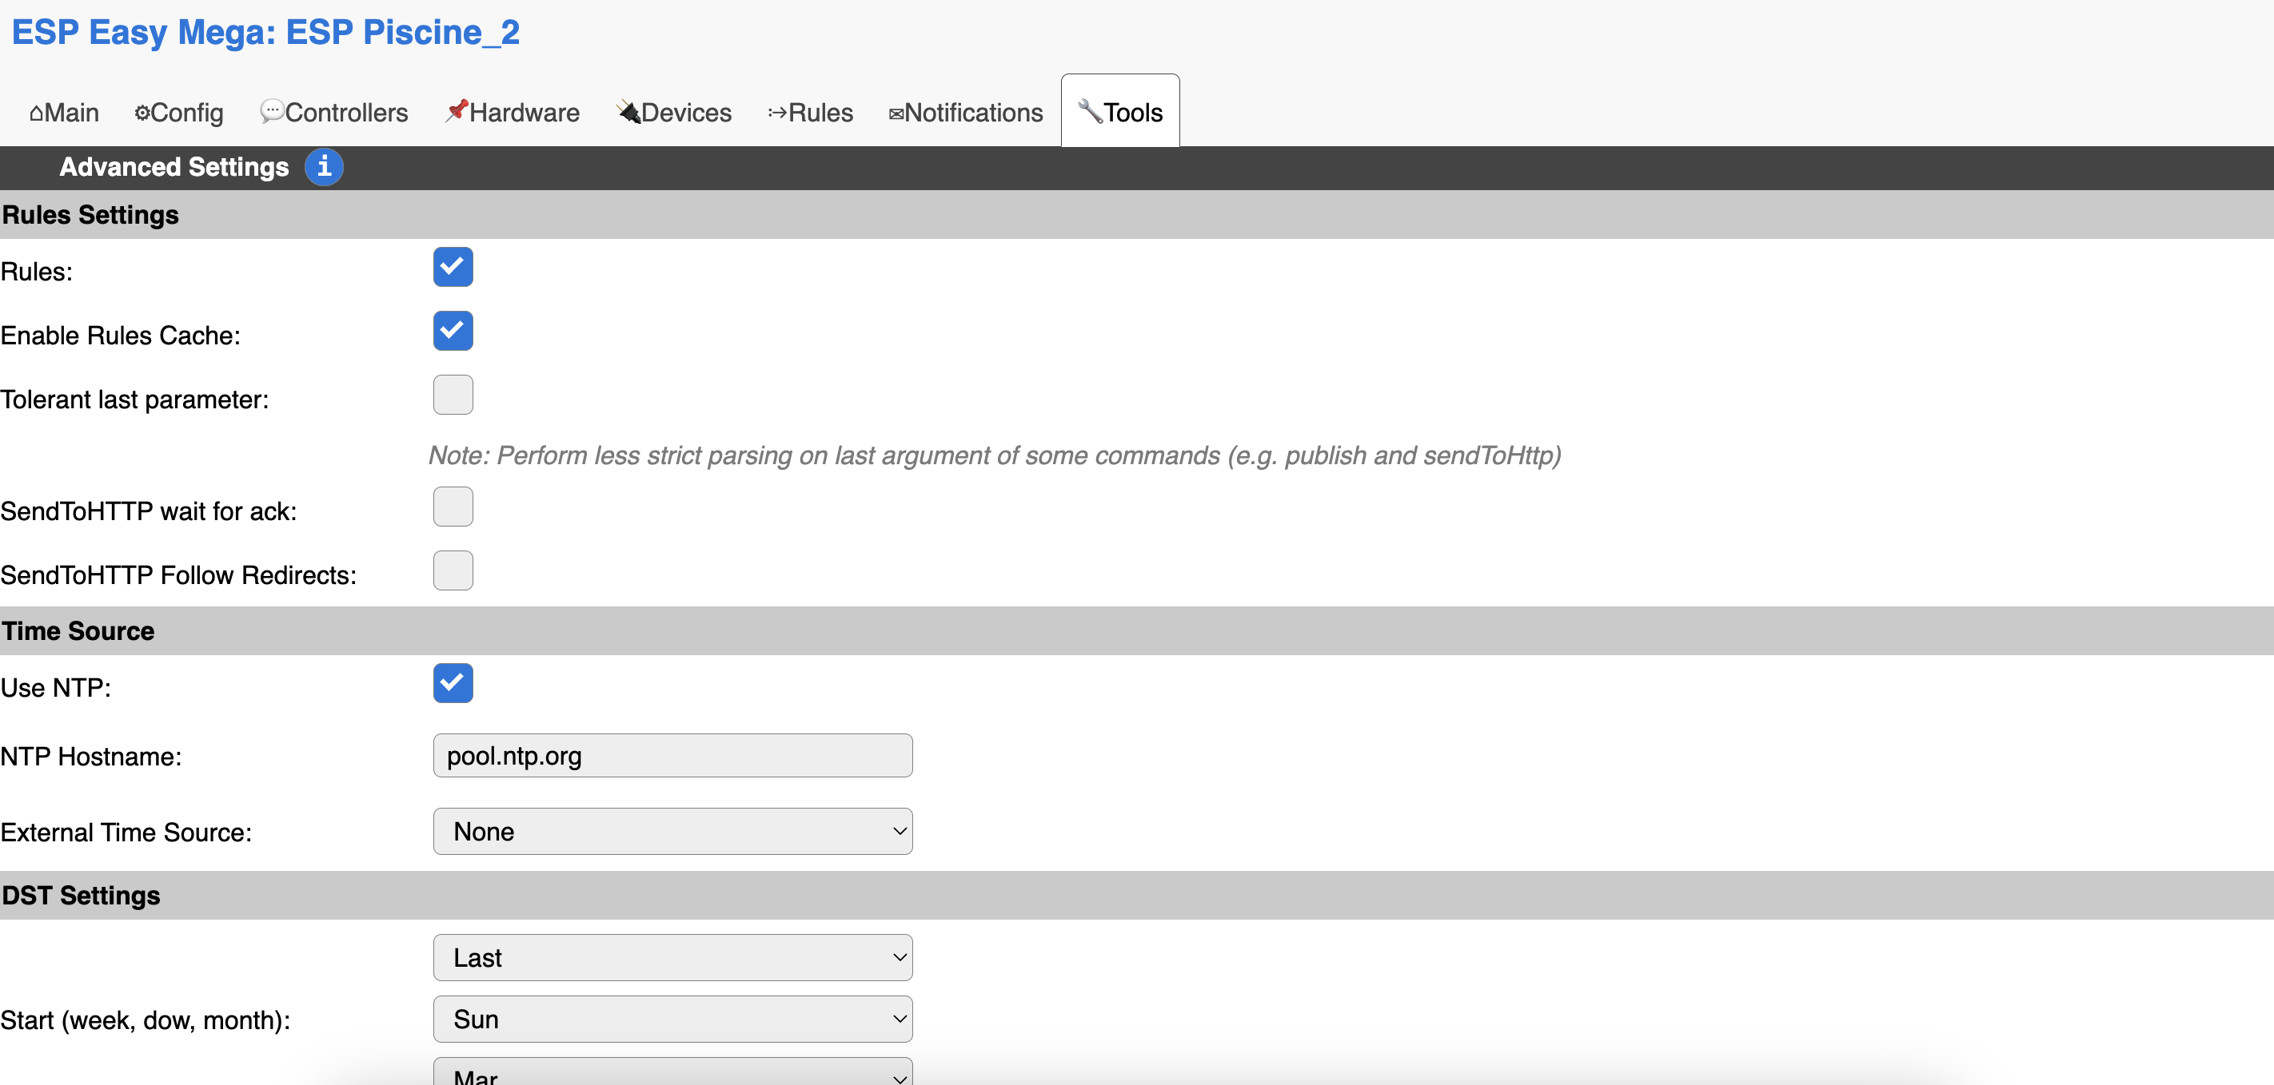The image size is (2274, 1085).
Task: Open the DST start day dropdown showing Sun
Action: coord(672,1019)
